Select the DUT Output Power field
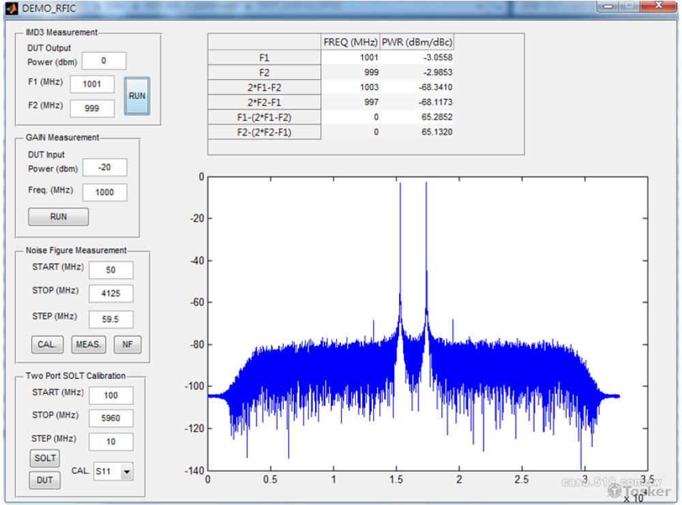 point(105,61)
